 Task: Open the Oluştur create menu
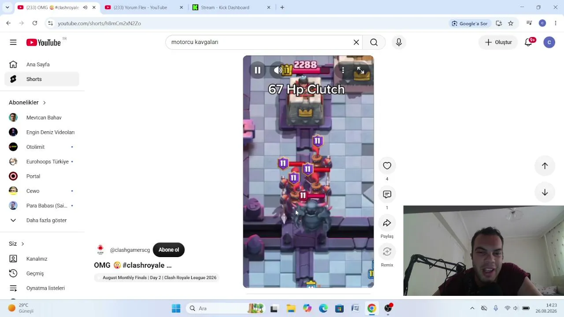[x=498, y=42]
